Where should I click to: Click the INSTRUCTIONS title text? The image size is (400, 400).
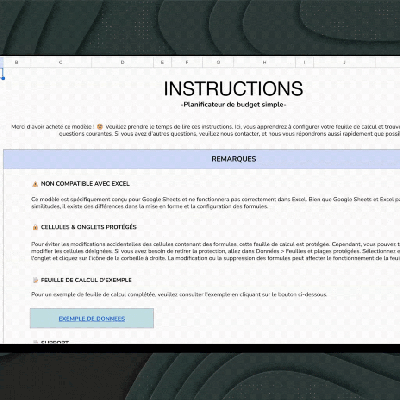click(233, 89)
